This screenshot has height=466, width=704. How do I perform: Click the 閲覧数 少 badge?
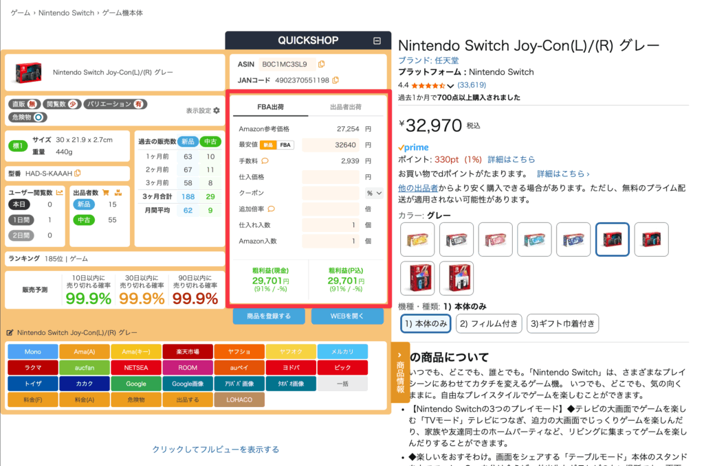61,104
